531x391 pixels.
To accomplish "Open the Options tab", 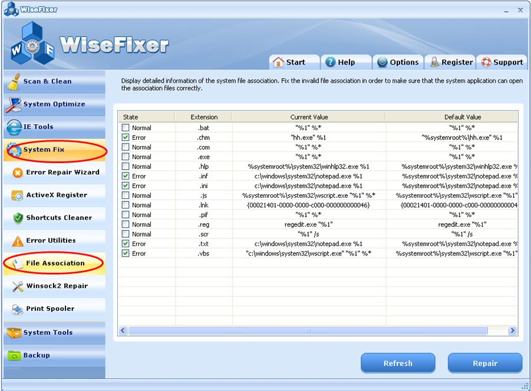I will (398, 62).
